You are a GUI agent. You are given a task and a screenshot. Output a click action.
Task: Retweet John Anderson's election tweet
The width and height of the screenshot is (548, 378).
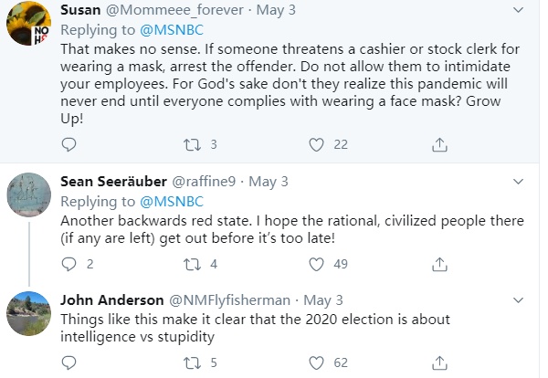193,362
